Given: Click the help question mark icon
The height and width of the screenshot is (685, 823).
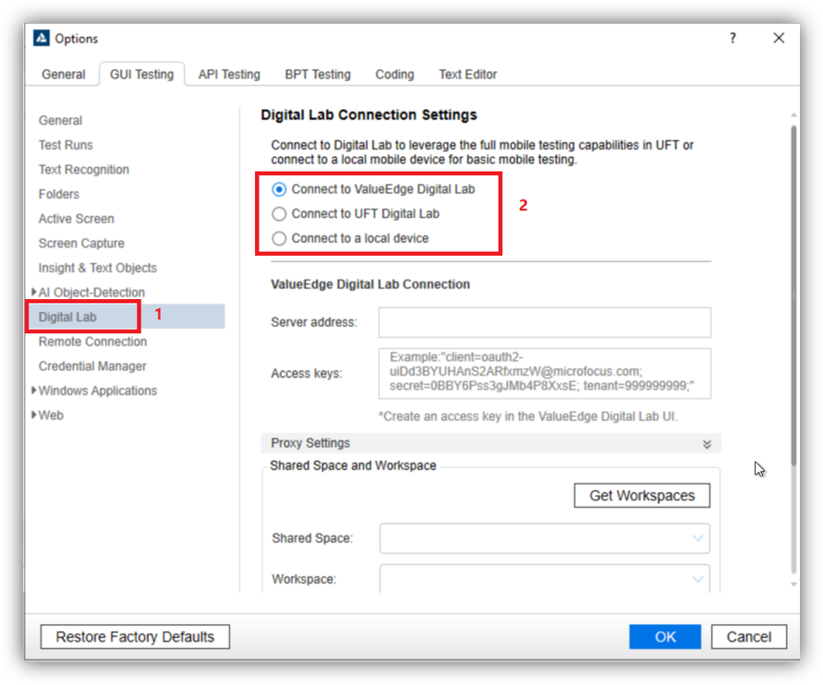Looking at the screenshot, I should point(732,38).
